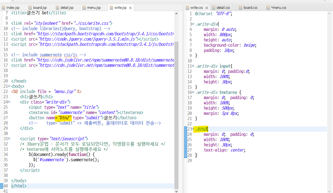Click the $('#summernote').summernote() line
This screenshot has width=333, height=193.
click(66, 160)
